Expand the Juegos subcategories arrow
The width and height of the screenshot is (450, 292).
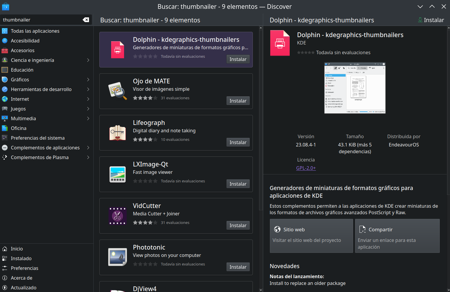pyautogui.click(x=88, y=109)
